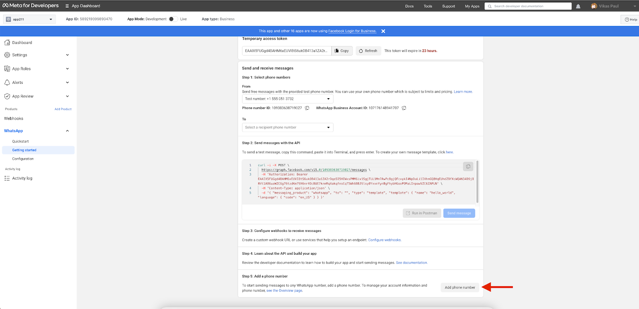Viewport: 639px width, 309px height.
Task: Click the app211 app icon
Action: pyautogui.click(x=8, y=19)
